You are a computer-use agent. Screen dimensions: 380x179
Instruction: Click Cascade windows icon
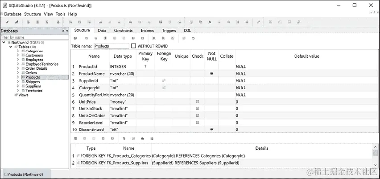click(298, 22)
